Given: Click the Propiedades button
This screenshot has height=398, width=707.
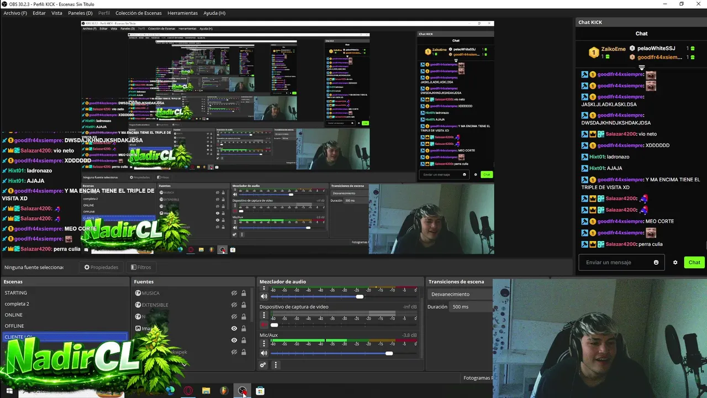Looking at the screenshot, I should point(101,267).
